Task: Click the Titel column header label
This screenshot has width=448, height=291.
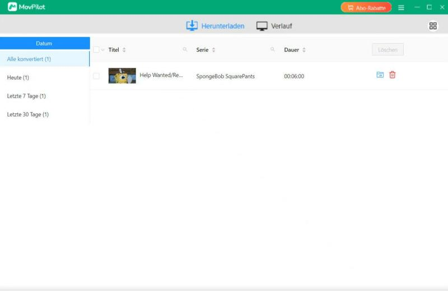Action: (114, 50)
